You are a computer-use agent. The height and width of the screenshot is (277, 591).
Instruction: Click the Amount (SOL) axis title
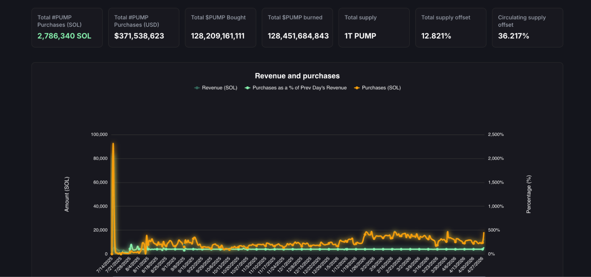click(x=67, y=194)
